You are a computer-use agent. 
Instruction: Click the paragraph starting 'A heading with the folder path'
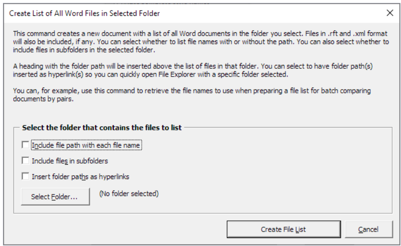[193, 70]
